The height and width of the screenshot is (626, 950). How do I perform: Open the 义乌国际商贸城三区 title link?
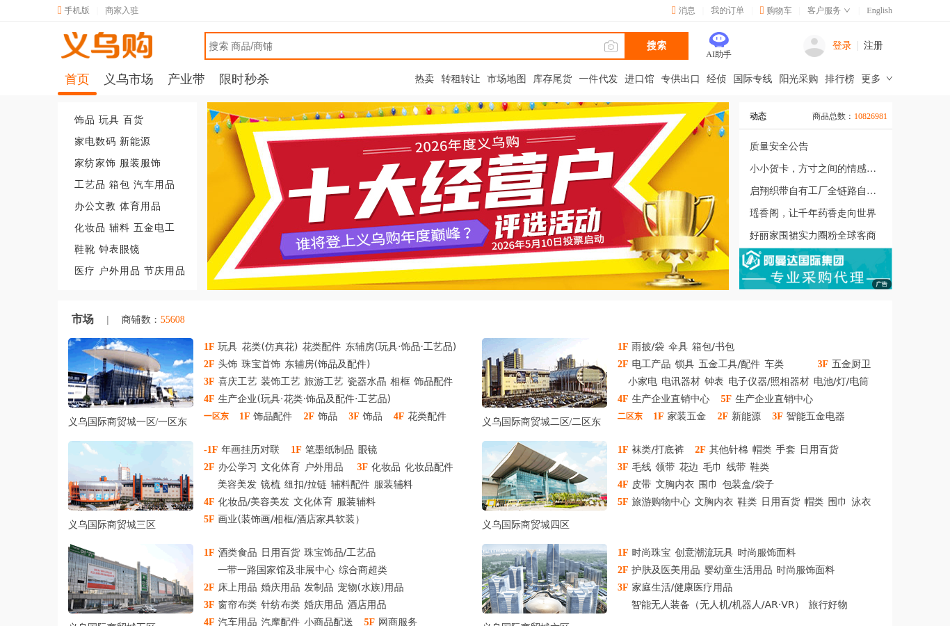(x=112, y=524)
